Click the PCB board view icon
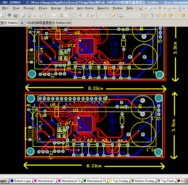This screenshot has height=185, width=188. coord(15,15)
